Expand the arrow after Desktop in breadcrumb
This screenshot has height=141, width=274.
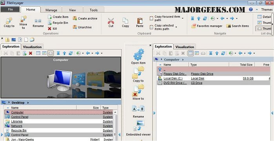[28, 103]
